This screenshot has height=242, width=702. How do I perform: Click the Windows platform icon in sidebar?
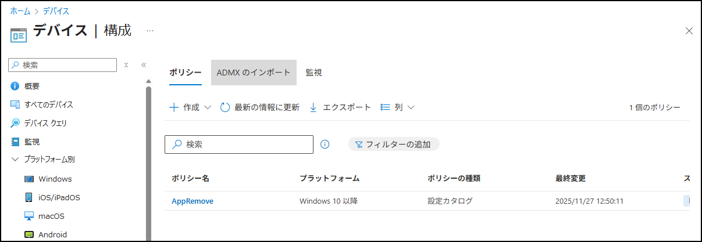click(x=29, y=179)
